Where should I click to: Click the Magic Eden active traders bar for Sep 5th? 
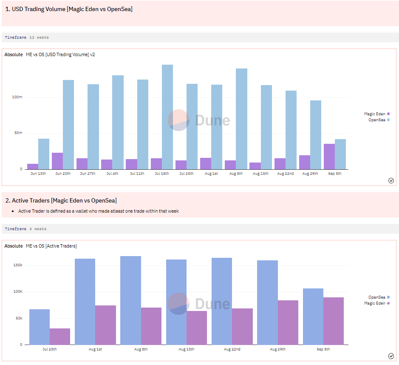click(x=334, y=321)
